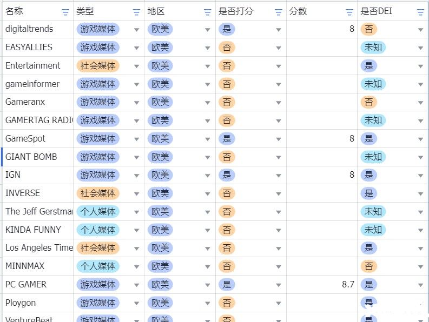Click the digitaltrends name cell
The width and height of the screenshot is (429, 322).
(38, 29)
